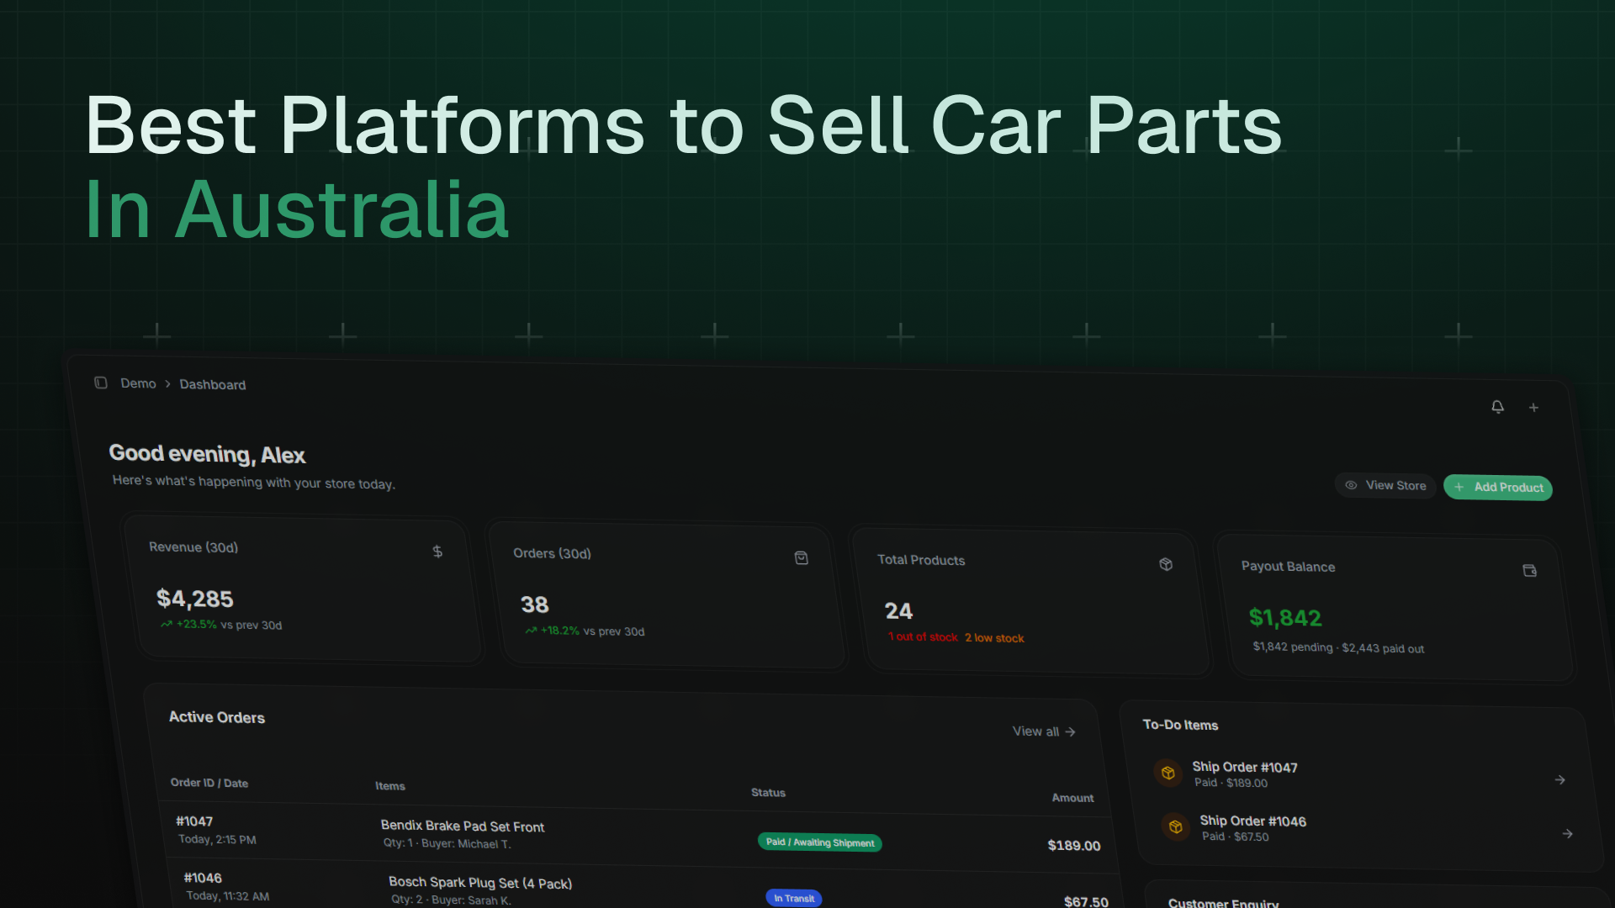
Task: Click the $189.00 amount in the orders table
Action: coord(1074,846)
